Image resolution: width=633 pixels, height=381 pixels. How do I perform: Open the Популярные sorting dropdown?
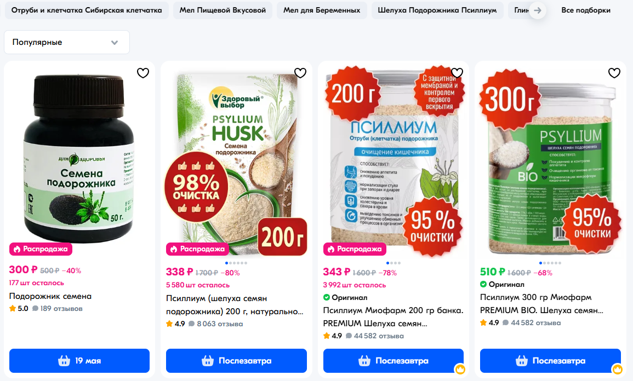67,42
